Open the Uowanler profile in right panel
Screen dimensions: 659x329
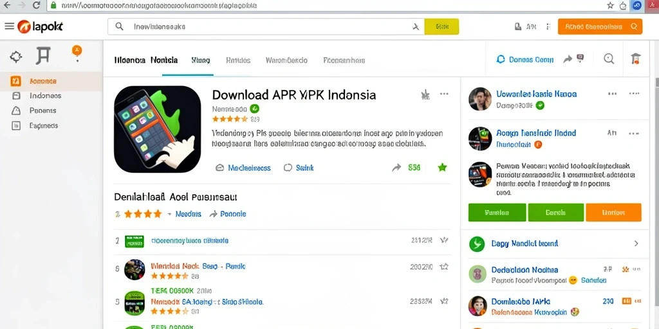[536, 94]
